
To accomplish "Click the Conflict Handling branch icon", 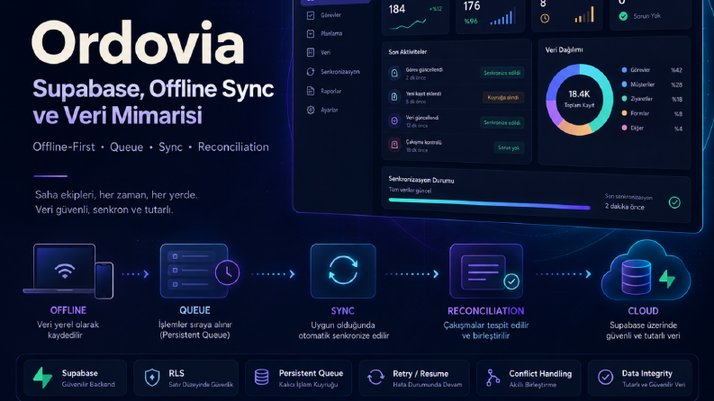I will tap(493, 378).
